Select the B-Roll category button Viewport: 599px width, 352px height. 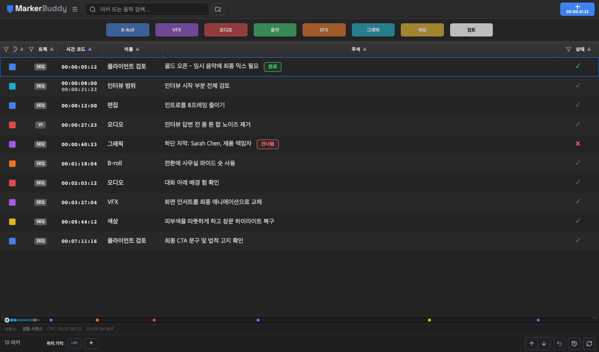(x=128, y=30)
